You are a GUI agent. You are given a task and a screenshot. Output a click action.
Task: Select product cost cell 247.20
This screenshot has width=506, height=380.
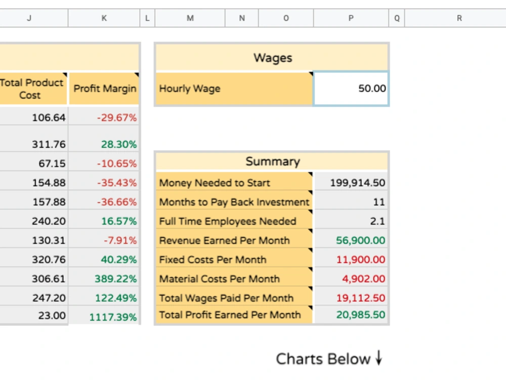33,297
